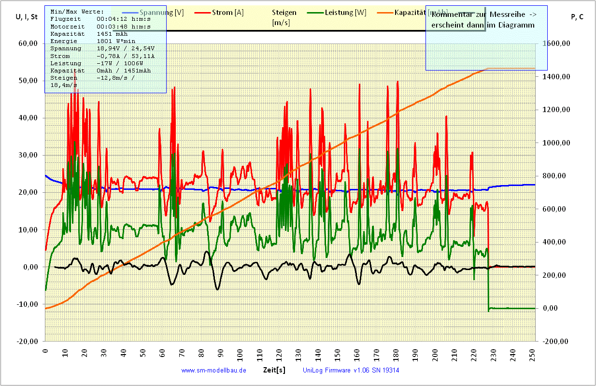Open the www.sm-modellbau.de link

coord(214,370)
